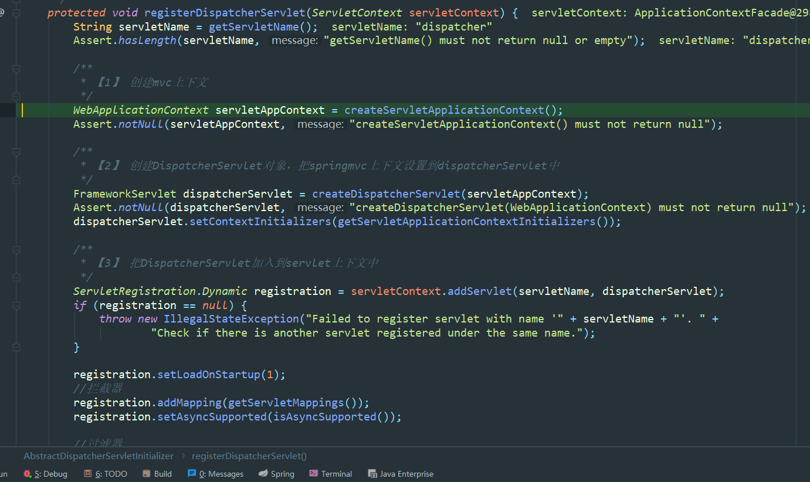Click registerDispatcherServlet() breadcrumb

[249, 456]
